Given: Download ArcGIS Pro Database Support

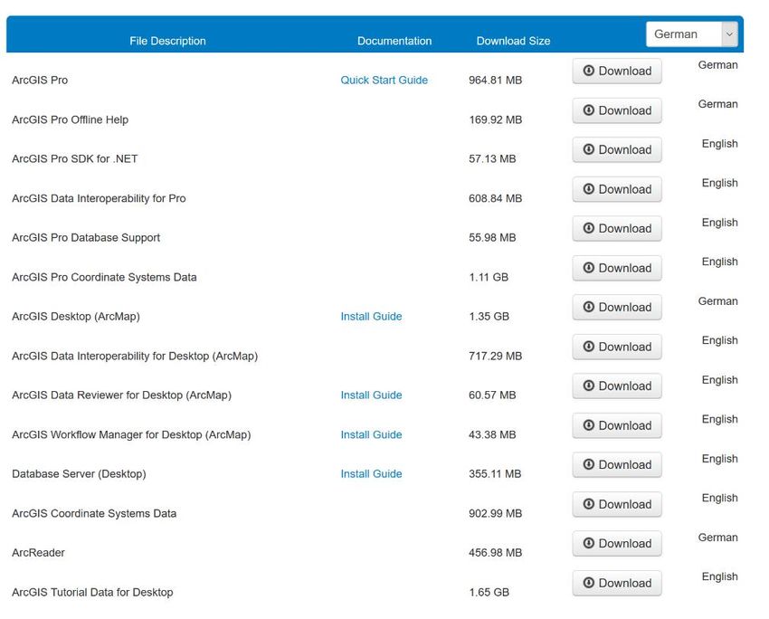Looking at the screenshot, I should tap(617, 229).
